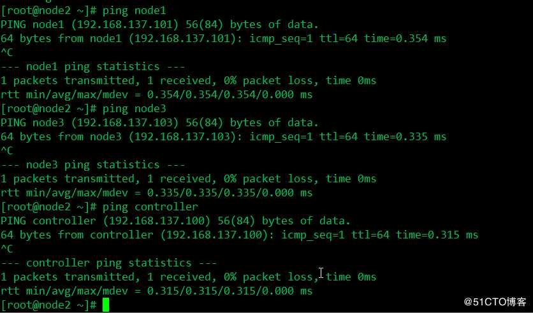Click rtt line showing 0.354/0.354/0.354/0.000 ms

pos(156,94)
